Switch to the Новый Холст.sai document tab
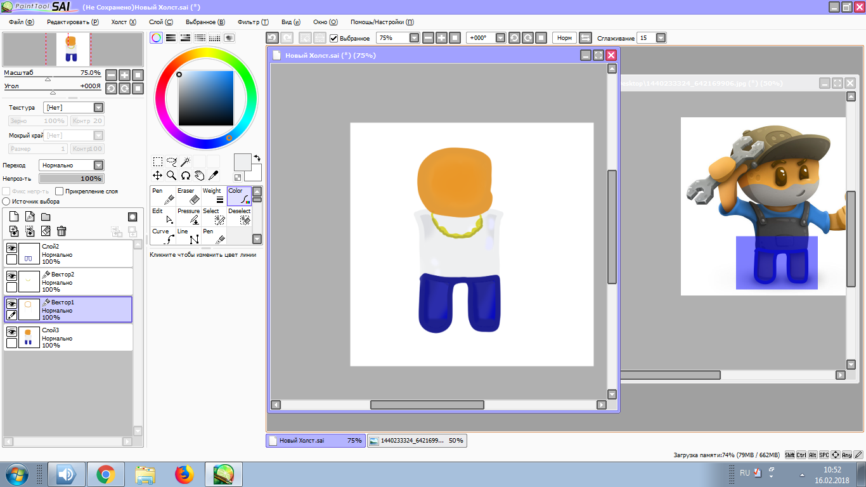The height and width of the screenshot is (487, 866). (316, 440)
